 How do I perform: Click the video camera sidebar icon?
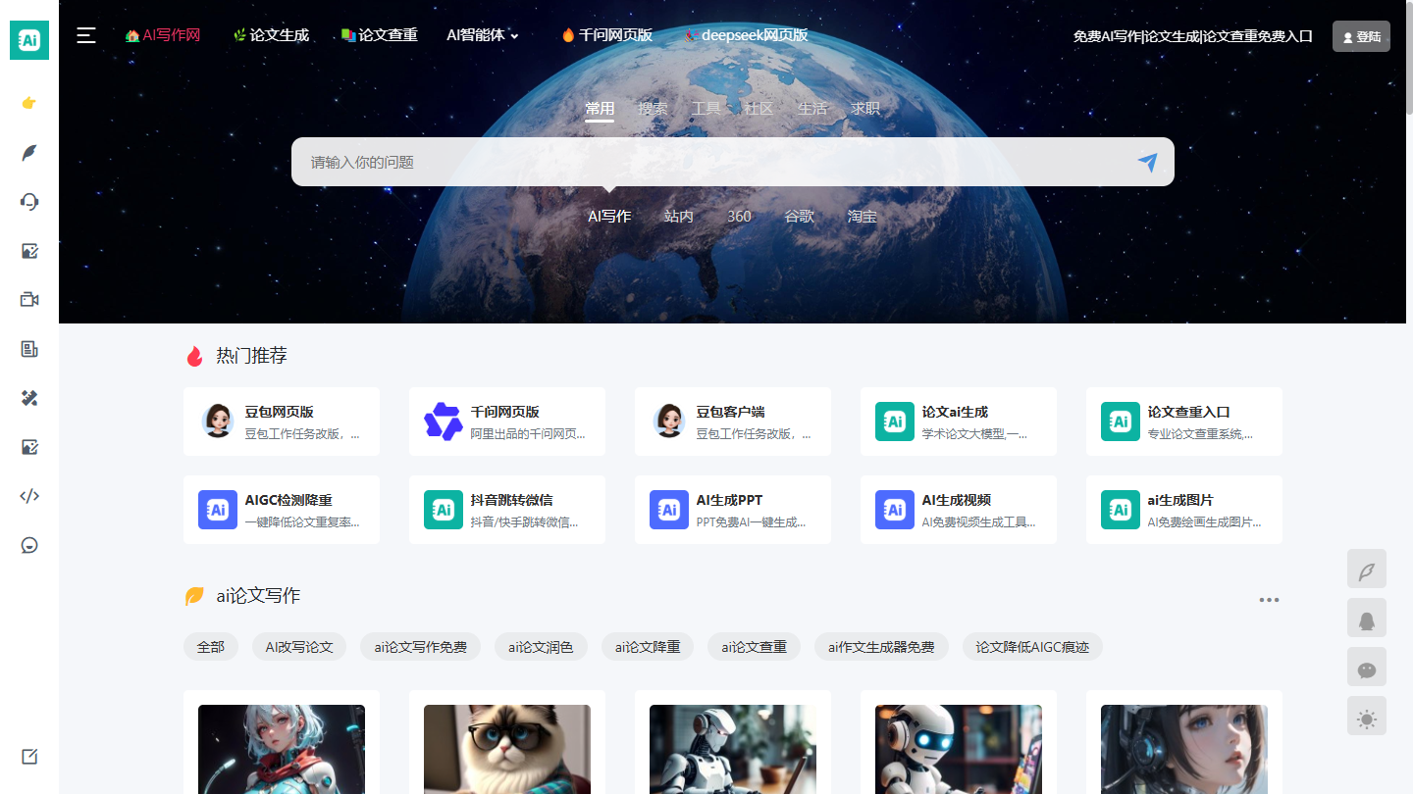[29, 299]
